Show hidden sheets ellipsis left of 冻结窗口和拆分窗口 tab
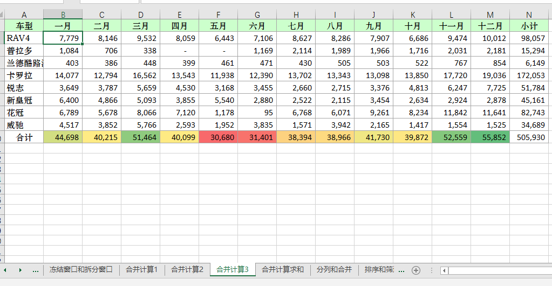 pyautogui.click(x=36, y=270)
